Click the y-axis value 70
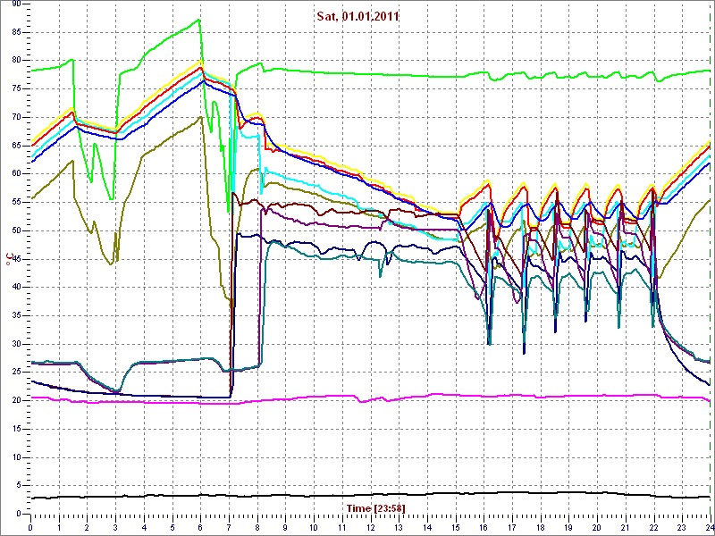715x536 pixels. [16, 117]
